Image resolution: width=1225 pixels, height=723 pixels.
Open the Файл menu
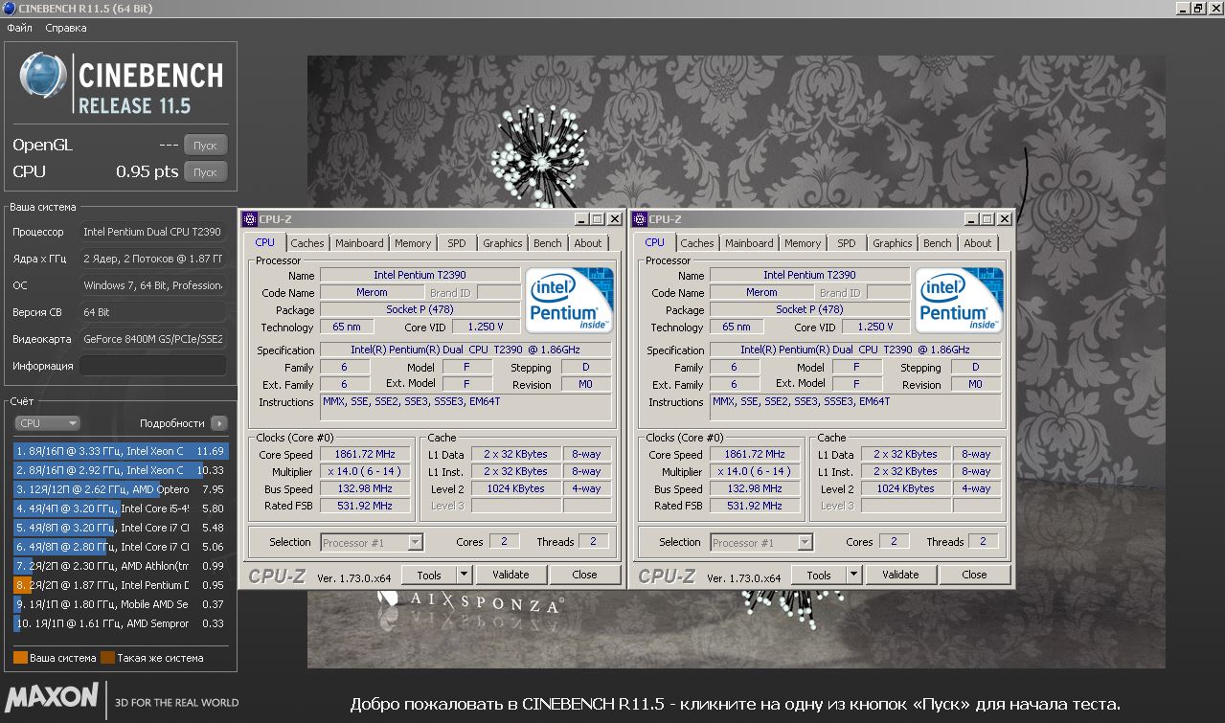pos(19,28)
